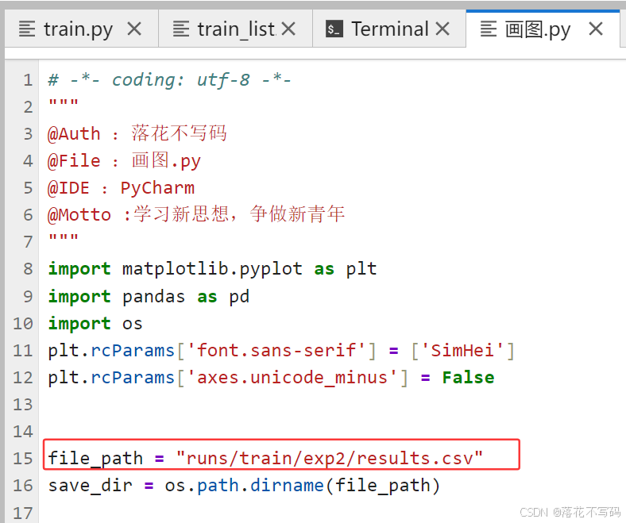Open the train_list tab
The image size is (626, 523).
236,29
